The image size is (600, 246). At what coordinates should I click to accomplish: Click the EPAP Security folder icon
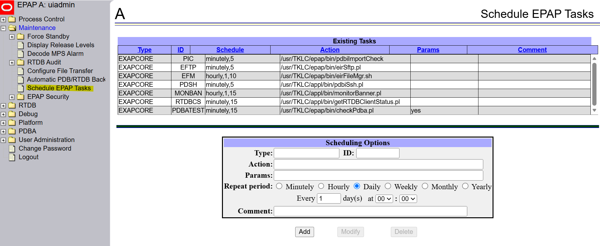[21, 97]
